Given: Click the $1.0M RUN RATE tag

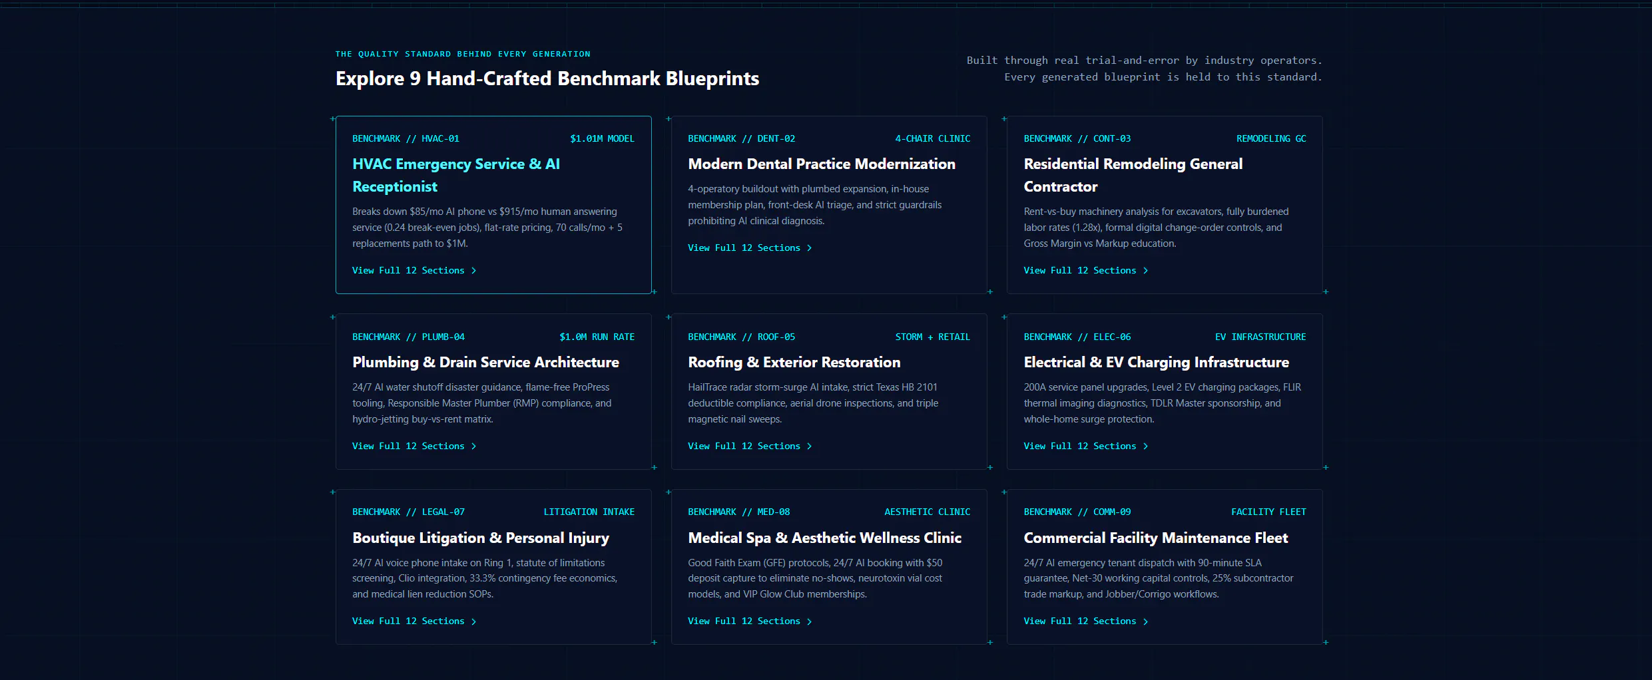Looking at the screenshot, I should [x=597, y=337].
